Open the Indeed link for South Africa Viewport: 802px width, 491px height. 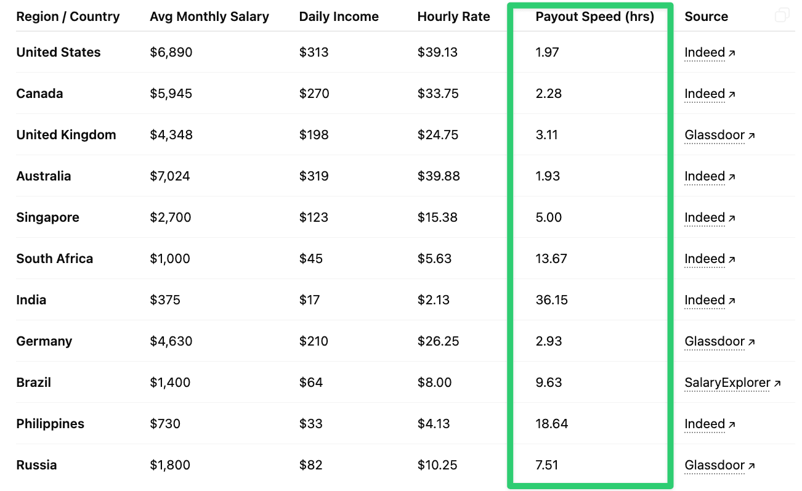pos(704,259)
